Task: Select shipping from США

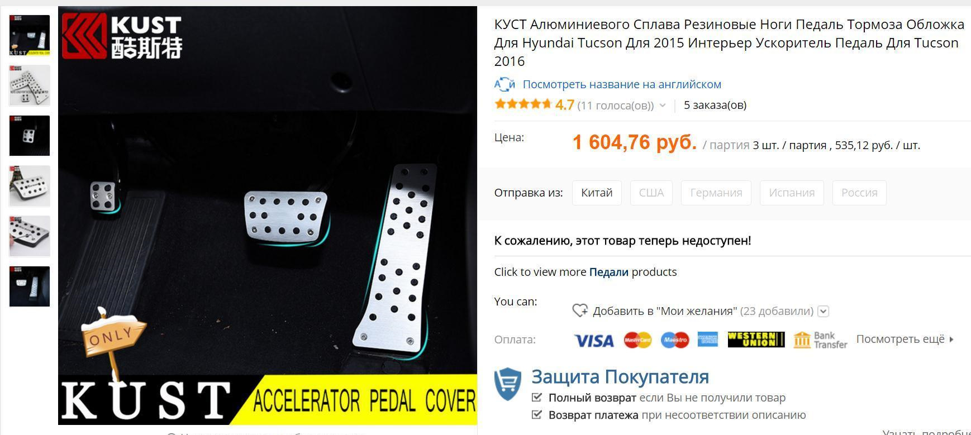Action: click(x=651, y=193)
